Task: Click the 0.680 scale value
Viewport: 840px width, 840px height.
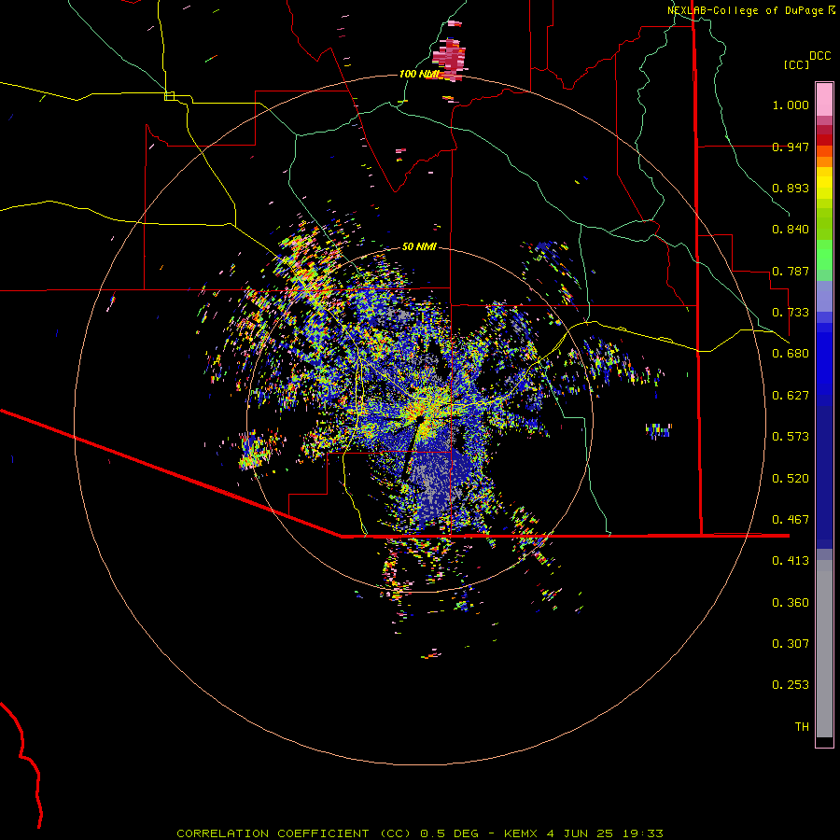Action: pyautogui.click(x=791, y=354)
